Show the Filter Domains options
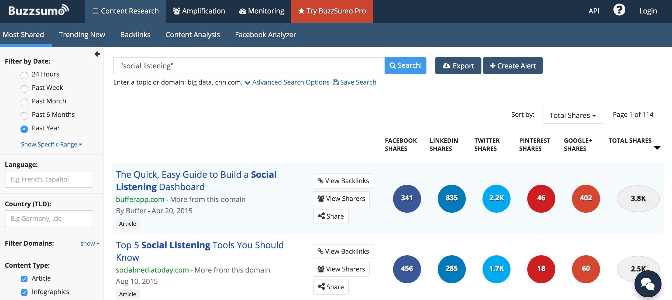 pos(90,243)
